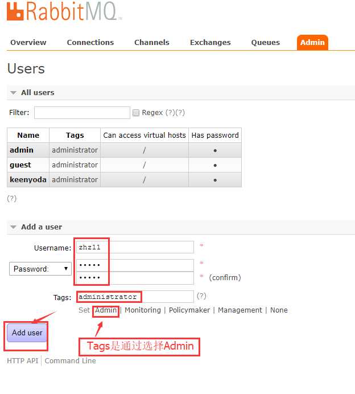This screenshot has width=355, height=394.
Task: Focus the first password field
Action: click(135, 265)
